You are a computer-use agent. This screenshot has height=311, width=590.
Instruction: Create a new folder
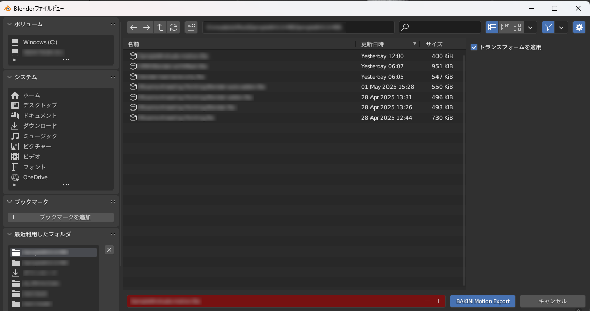(191, 27)
